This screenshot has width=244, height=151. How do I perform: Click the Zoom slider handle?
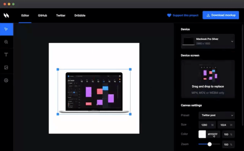click(x=209, y=144)
